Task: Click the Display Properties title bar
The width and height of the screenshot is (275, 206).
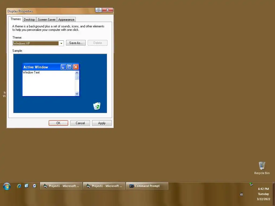Action: (x=51, y=11)
